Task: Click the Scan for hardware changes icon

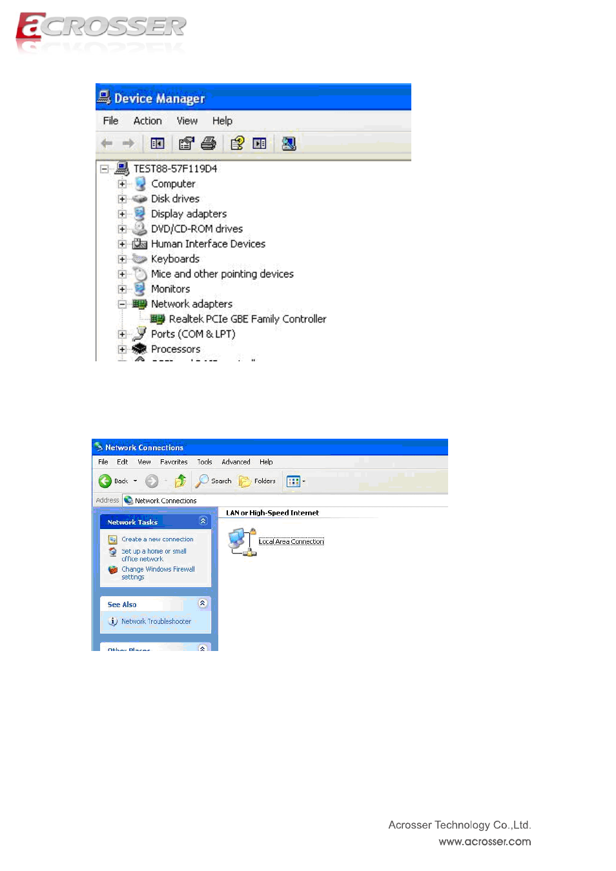Action: 289,143
